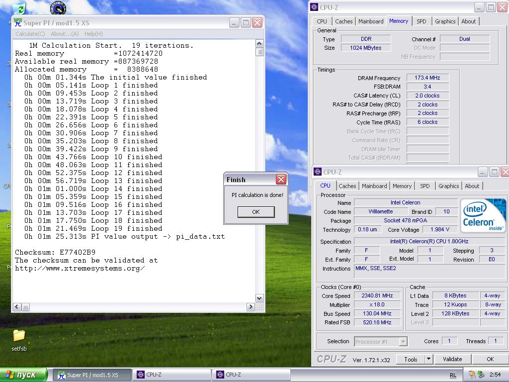This screenshot has width=509, height=382.
Task: Open Mainboard tab in lower CPU-Z
Action: [x=374, y=186]
